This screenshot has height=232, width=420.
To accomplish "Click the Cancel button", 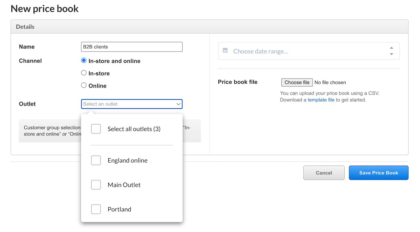I will (x=324, y=173).
